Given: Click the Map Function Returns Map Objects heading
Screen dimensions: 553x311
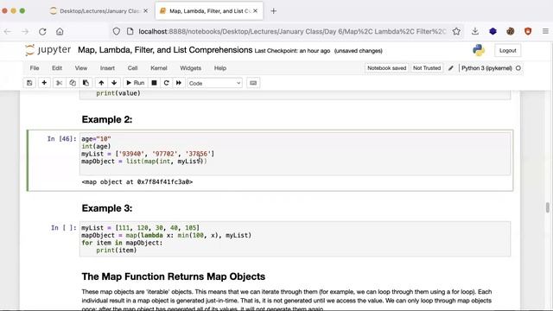Looking at the screenshot, I should coord(174,276).
